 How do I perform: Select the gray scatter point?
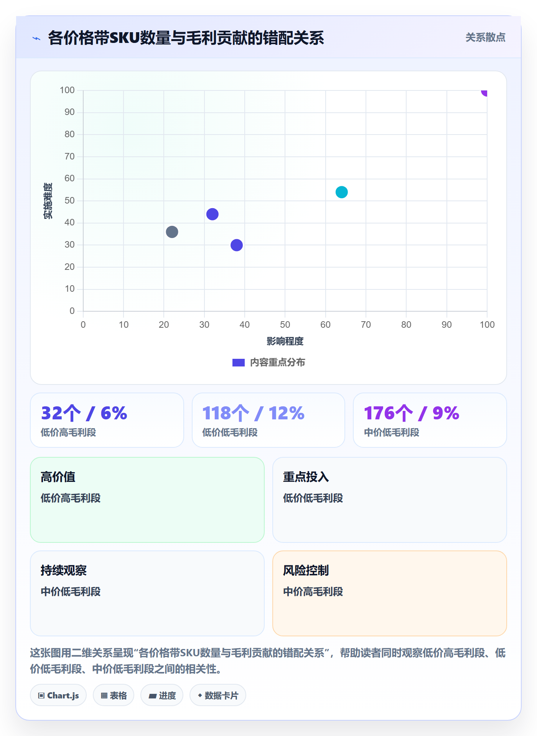point(172,232)
